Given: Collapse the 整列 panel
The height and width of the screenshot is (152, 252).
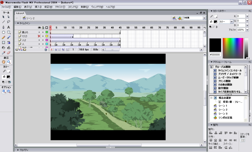Looking at the screenshot, I should (211, 125).
